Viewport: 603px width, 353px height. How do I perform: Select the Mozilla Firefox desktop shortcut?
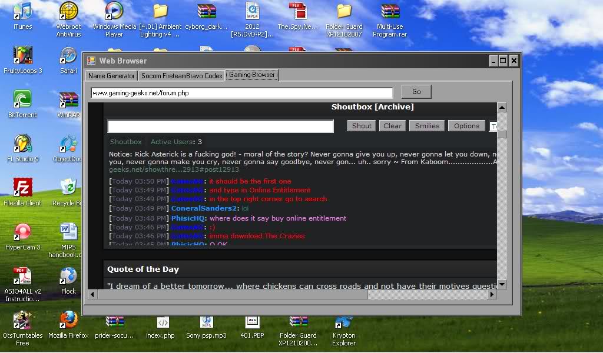[x=68, y=325]
